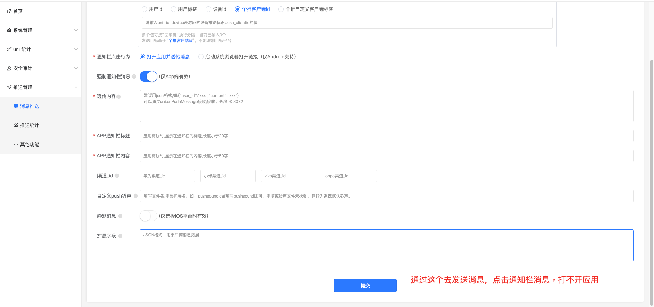Click the 个推客户端id link in hint text
The height and width of the screenshot is (307, 654).
181,41
